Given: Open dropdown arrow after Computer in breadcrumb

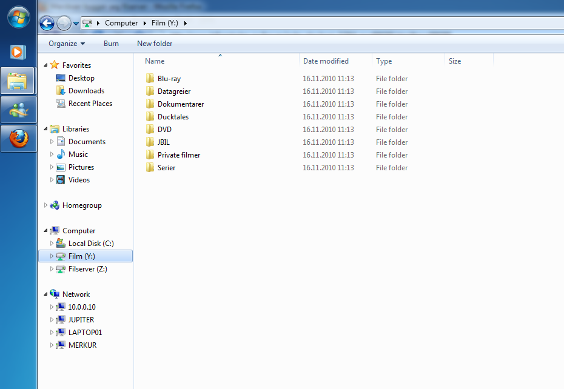Looking at the screenshot, I should [144, 23].
